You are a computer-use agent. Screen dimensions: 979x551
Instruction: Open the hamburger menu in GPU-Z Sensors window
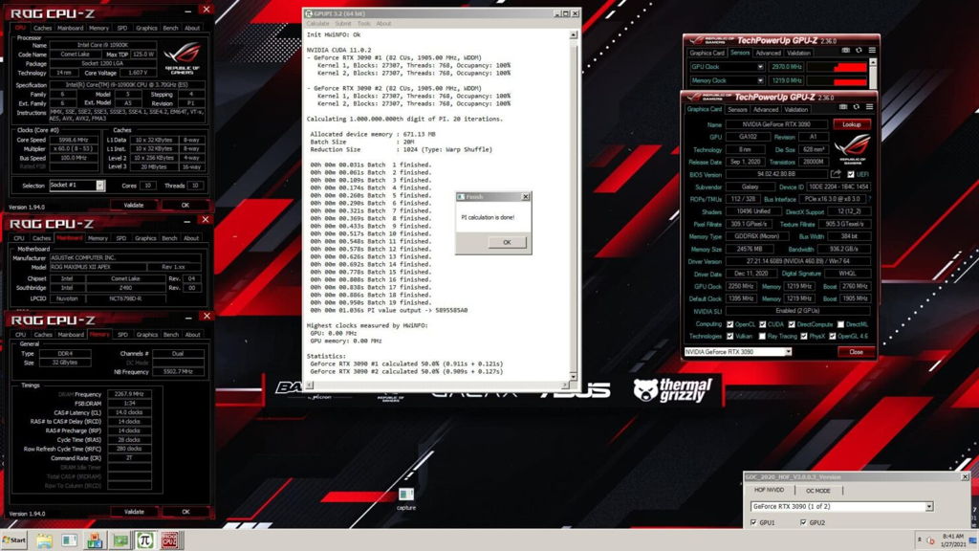(x=872, y=50)
